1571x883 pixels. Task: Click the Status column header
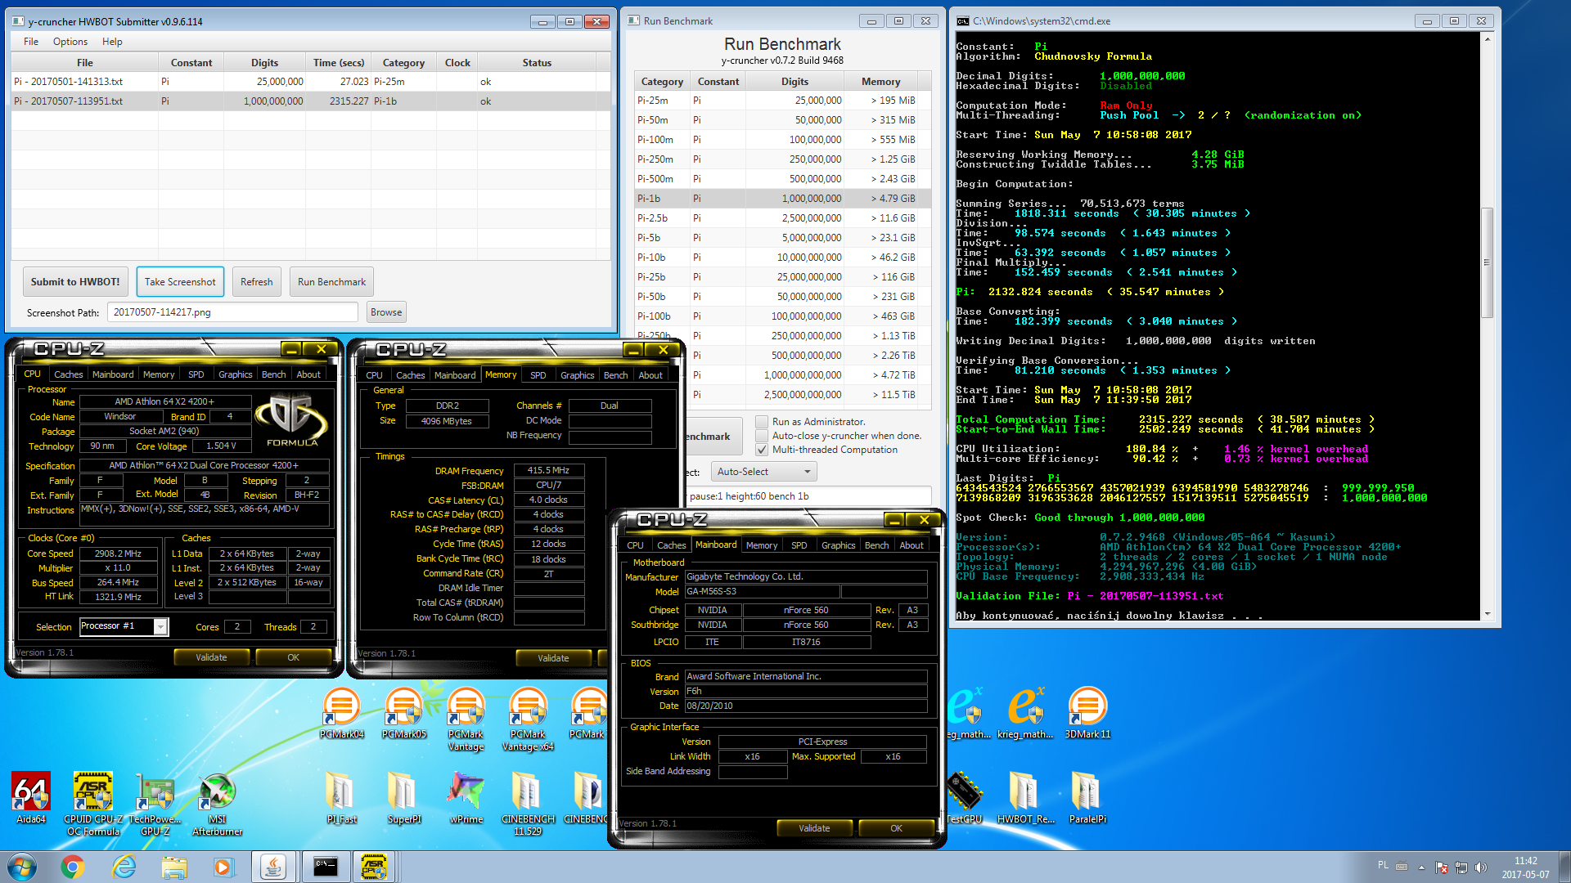(537, 63)
